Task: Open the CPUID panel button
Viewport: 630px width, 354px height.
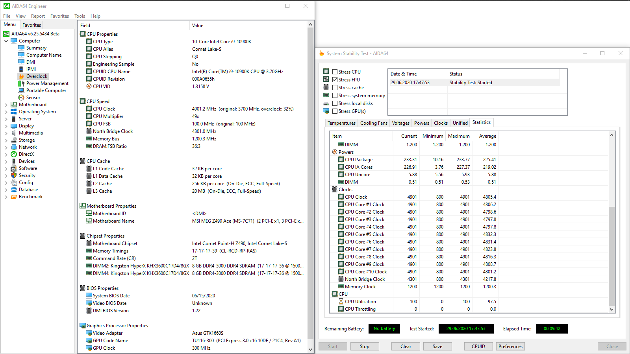Action: pyautogui.click(x=478, y=347)
